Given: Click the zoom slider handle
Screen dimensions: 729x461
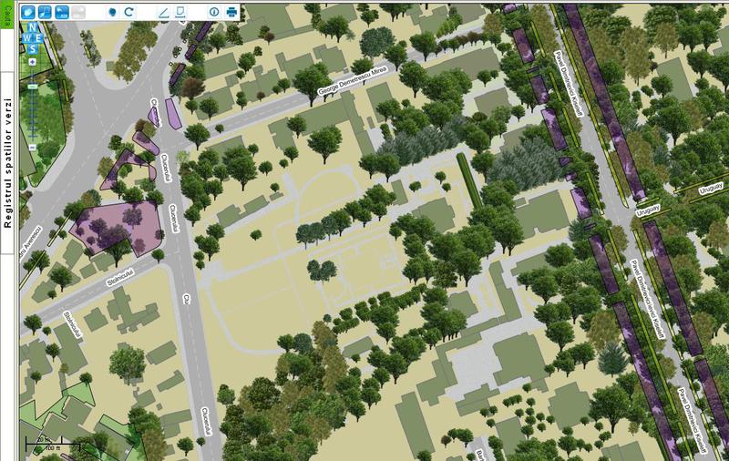Looking at the screenshot, I should click(32, 87).
